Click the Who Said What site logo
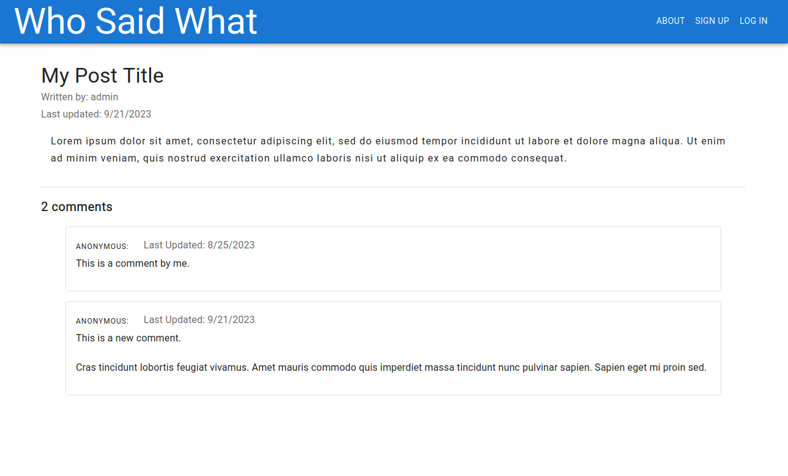The image size is (788, 476). point(135,21)
